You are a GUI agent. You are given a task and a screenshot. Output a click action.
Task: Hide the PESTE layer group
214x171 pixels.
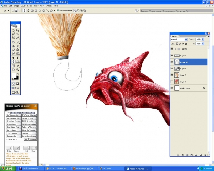click(x=172, y=49)
